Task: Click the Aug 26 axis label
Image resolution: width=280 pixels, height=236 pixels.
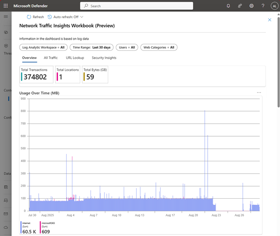Action: pyautogui.click(x=239, y=215)
